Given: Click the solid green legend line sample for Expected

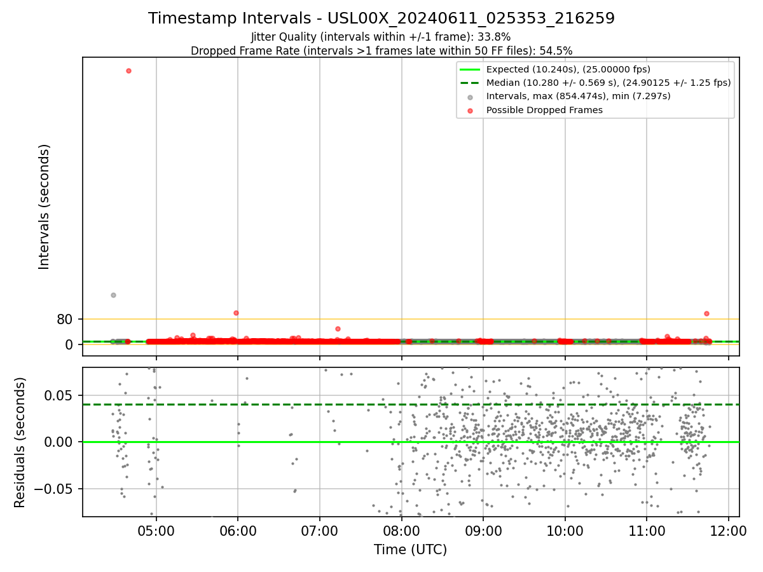Looking at the screenshot, I should 471,69.
